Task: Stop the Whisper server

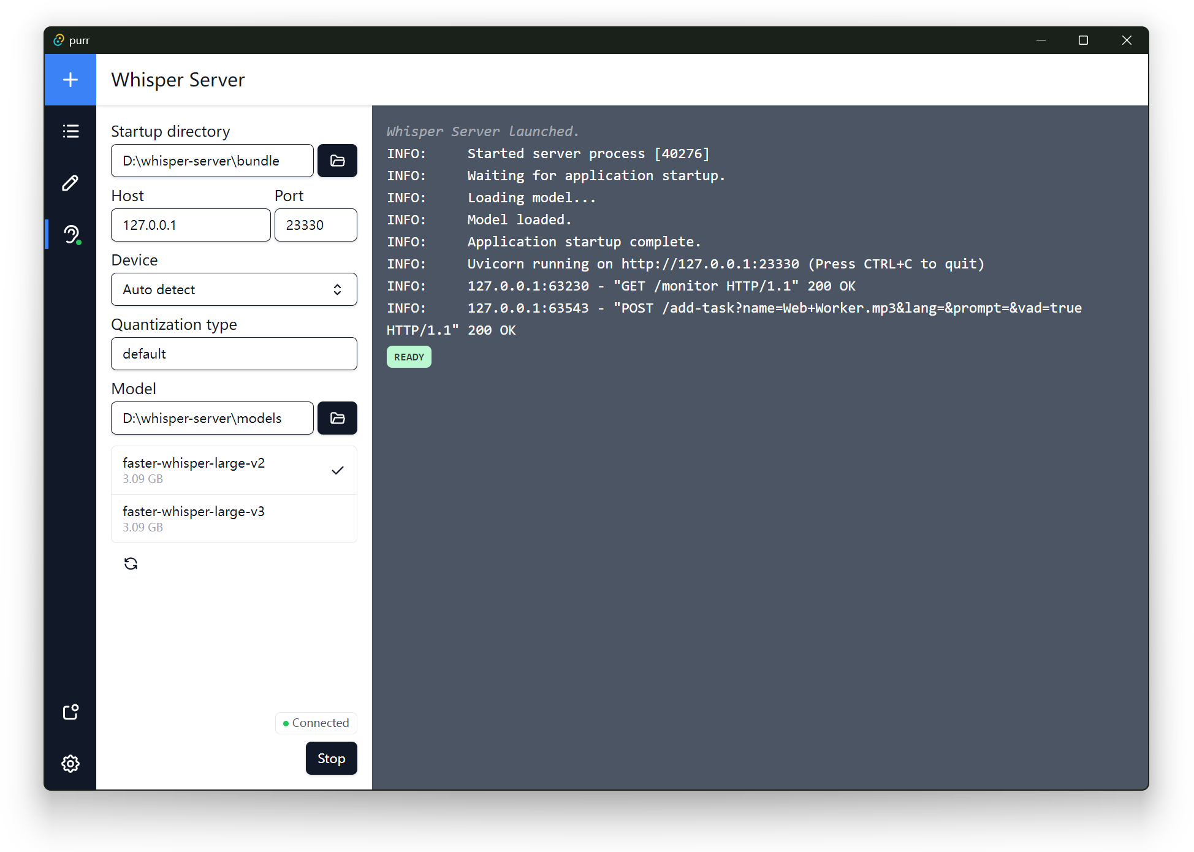Action: [x=331, y=758]
